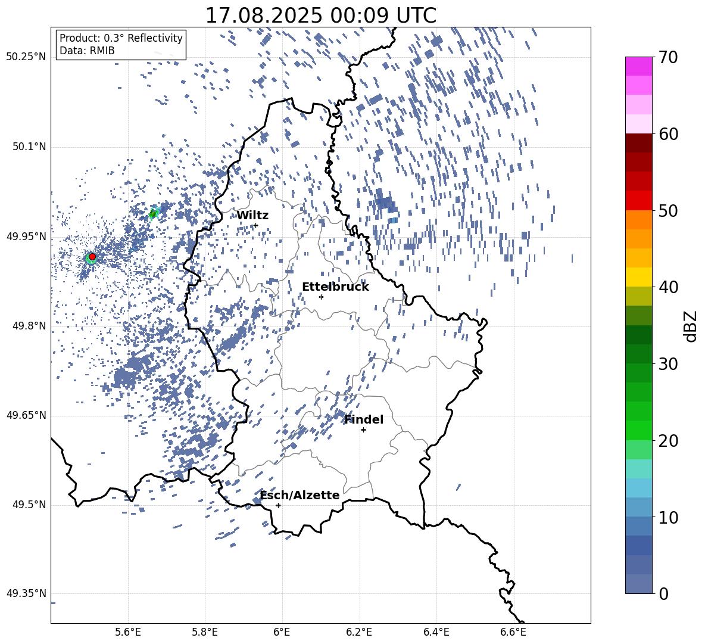Click the colorbar tick value 30

[x=668, y=364]
